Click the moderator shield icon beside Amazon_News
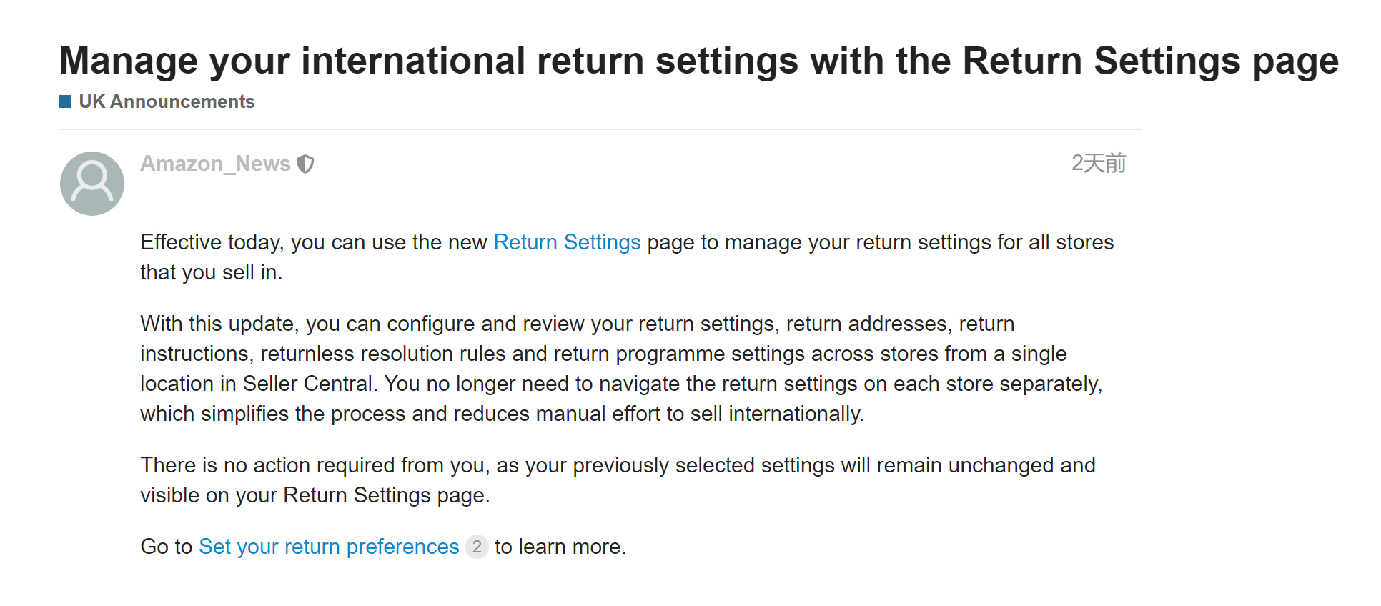This screenshot has width=1381, height=606. [x=305, y=164]
